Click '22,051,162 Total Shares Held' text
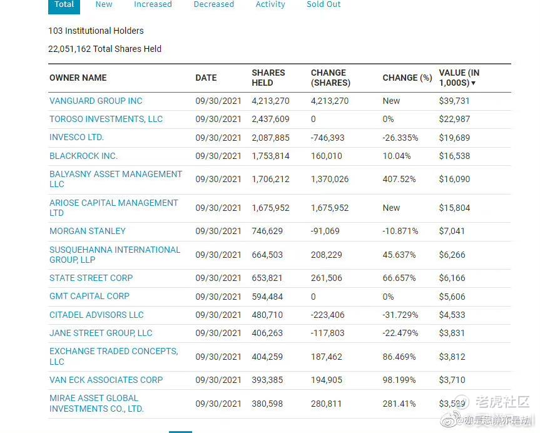 [x=104, y=49]
